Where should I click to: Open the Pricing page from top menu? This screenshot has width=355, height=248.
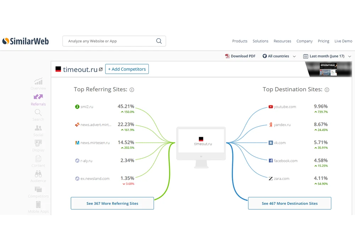323,41
